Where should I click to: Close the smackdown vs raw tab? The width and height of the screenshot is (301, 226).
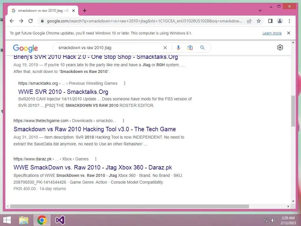pos(73,11)
